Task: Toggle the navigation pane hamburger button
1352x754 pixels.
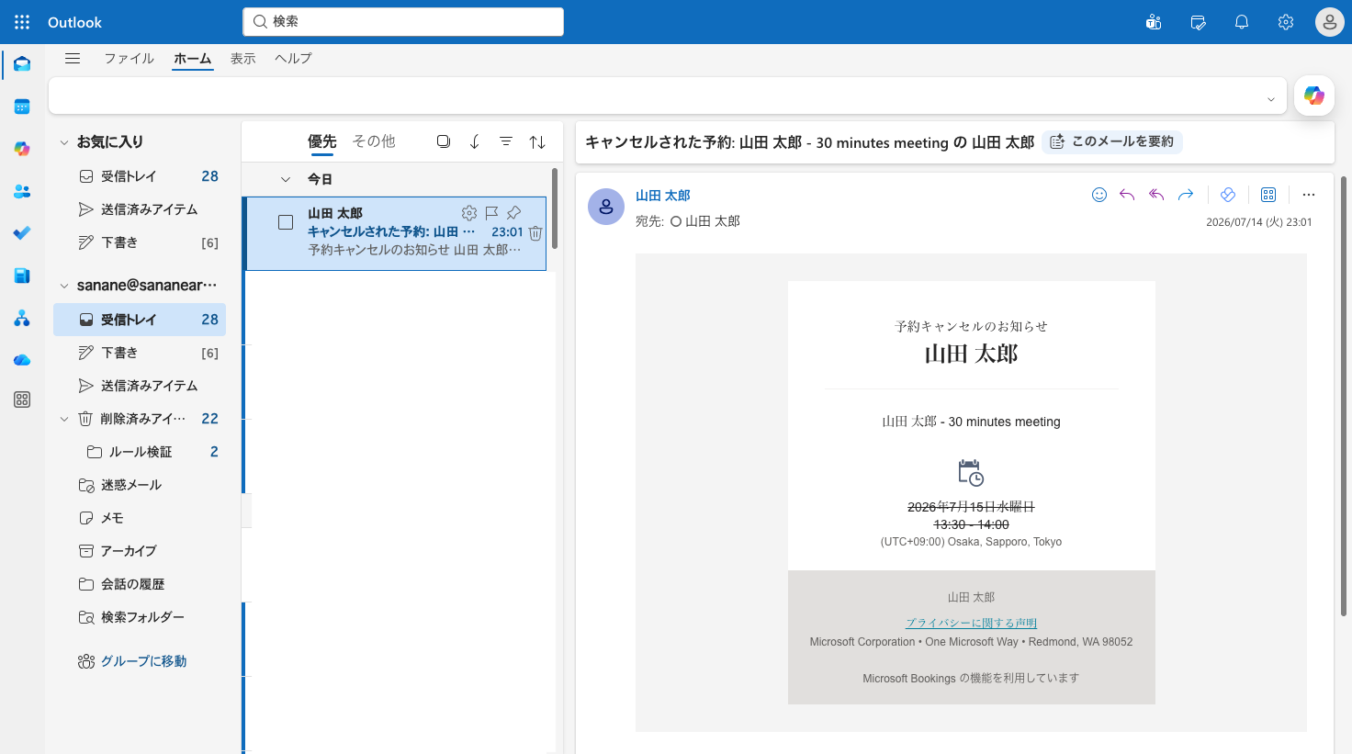Action: [73, 58]
